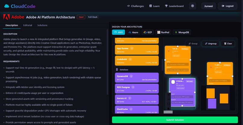Submit the solution
The image size is (243, 125).
tap(175, 120)
